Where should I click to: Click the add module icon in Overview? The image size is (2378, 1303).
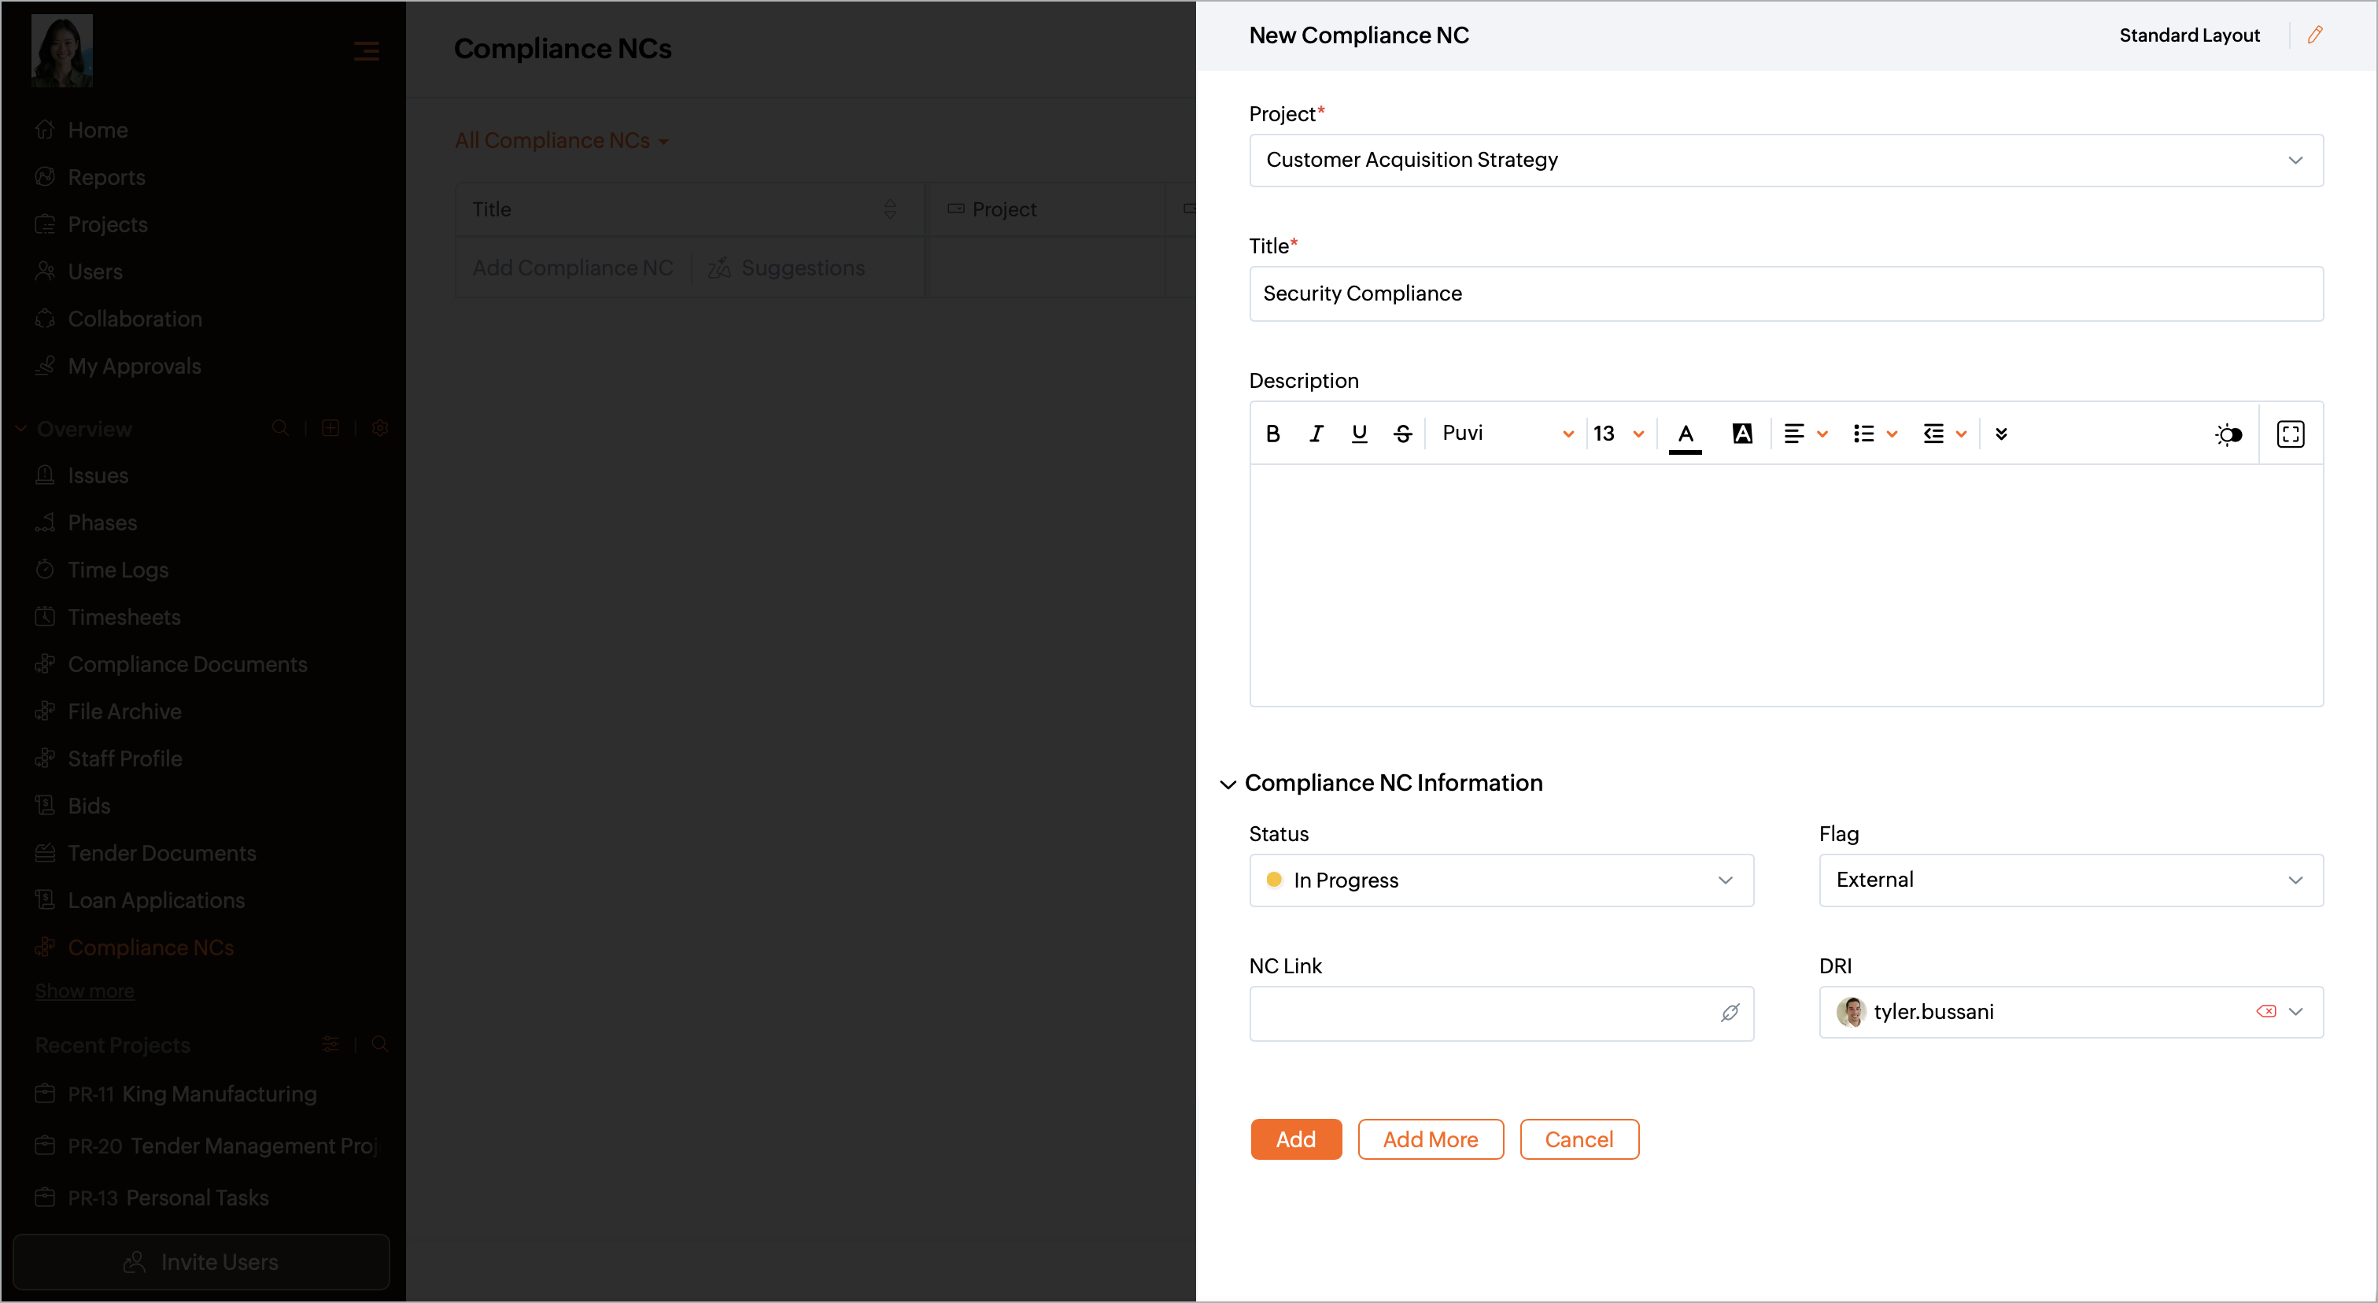pos(330,428)
